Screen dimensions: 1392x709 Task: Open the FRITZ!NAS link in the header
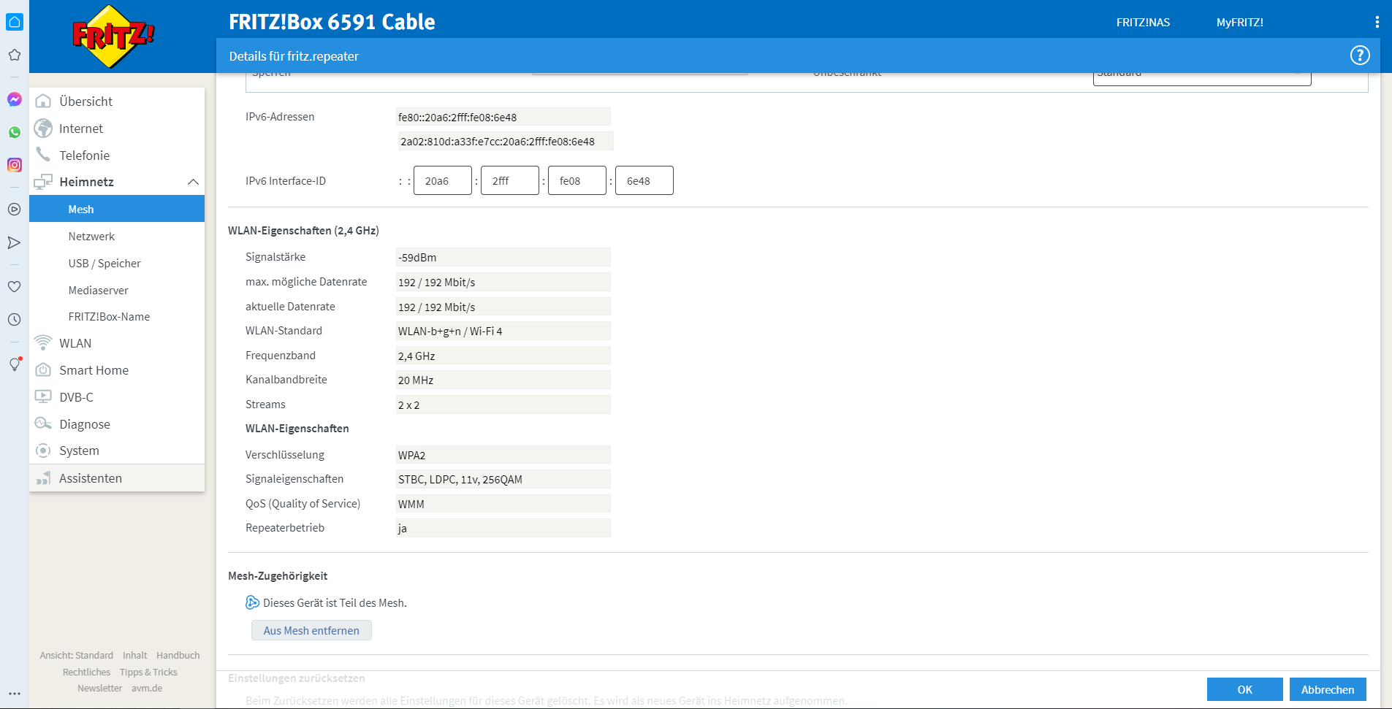click(1143, 23)
